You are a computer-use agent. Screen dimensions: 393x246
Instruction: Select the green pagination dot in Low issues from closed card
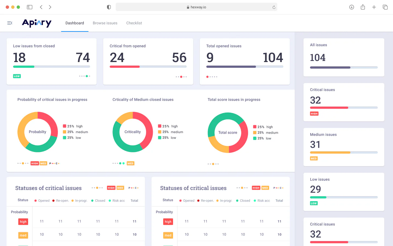click(x=87, y=76)
